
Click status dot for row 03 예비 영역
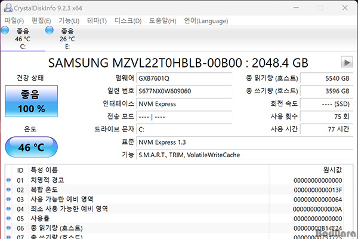click(x=9, y=199)
